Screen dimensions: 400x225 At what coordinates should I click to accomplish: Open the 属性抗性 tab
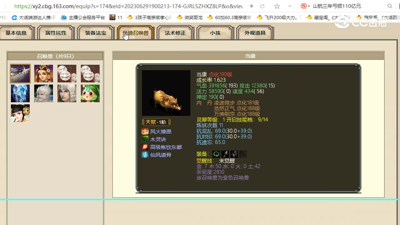coord(56,33)
